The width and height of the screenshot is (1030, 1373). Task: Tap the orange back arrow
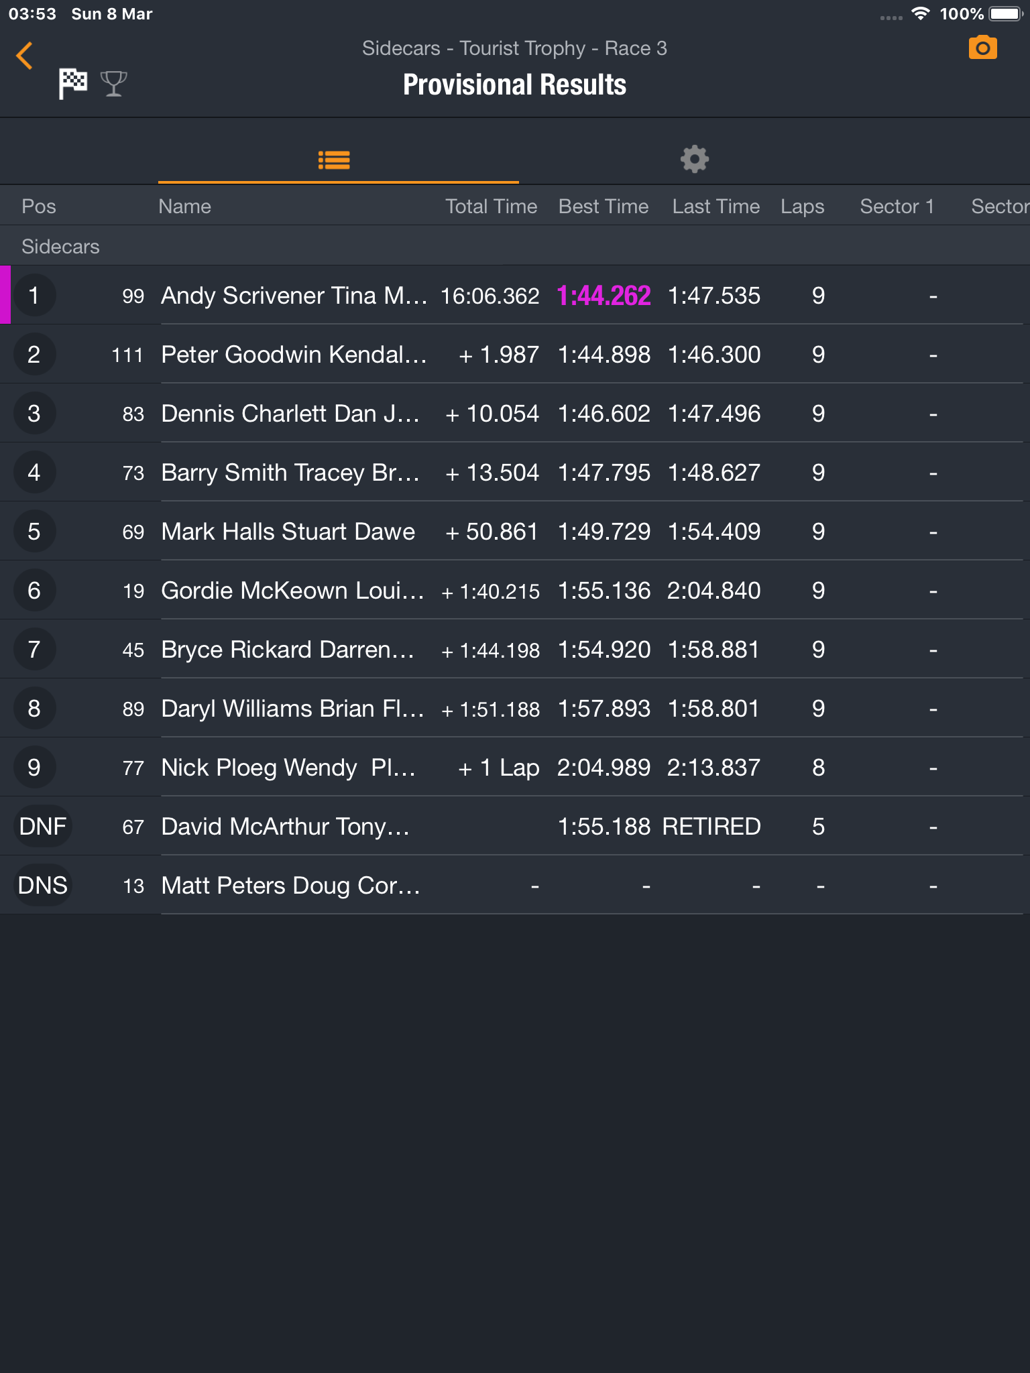(x=25, y=56)
